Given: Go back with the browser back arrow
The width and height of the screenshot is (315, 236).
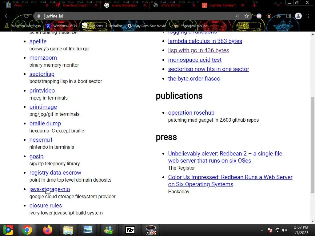Looking at the screenshot, I should pos(7,16).
